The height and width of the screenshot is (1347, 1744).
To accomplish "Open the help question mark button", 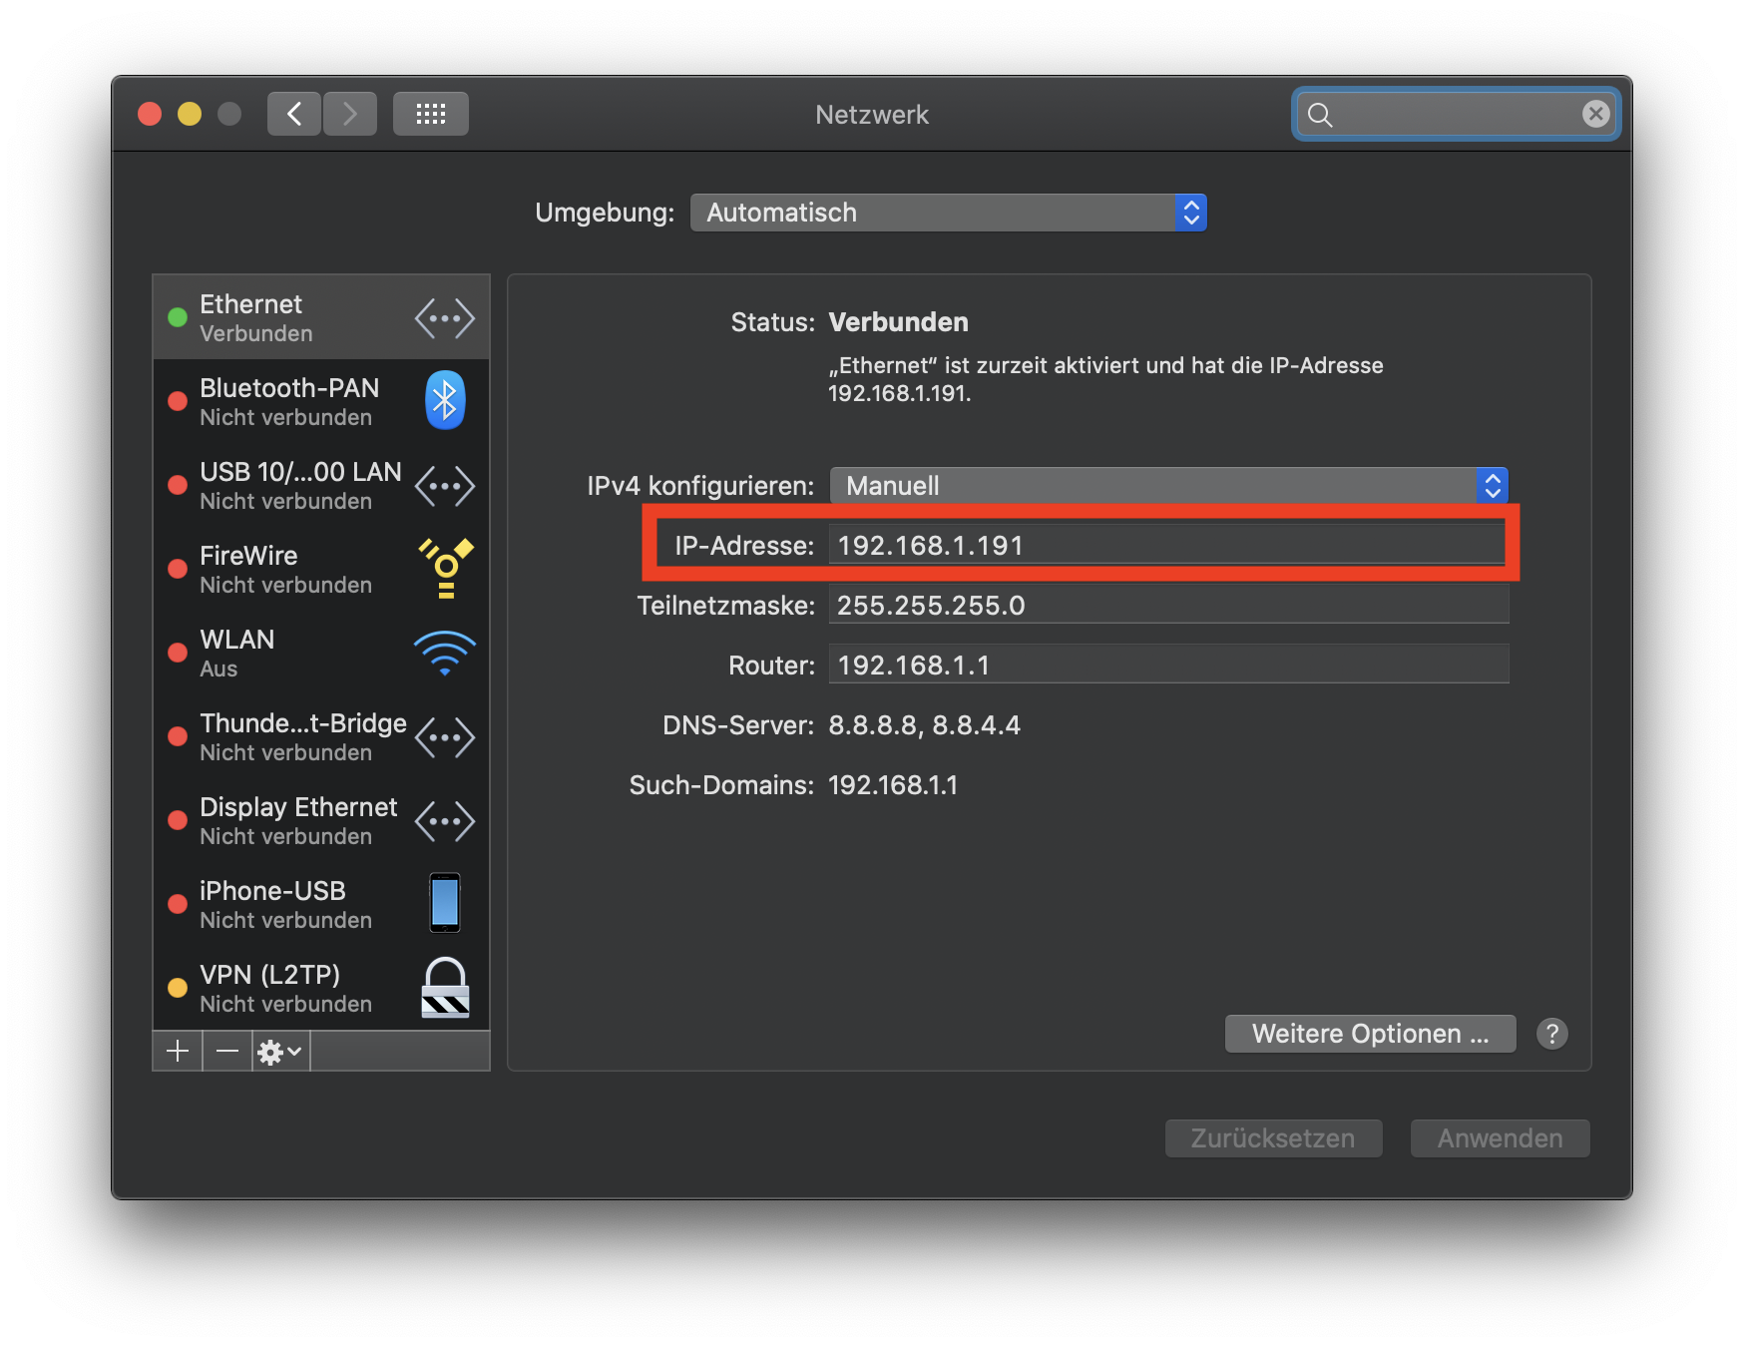I will click(x=1551, y=1034).
